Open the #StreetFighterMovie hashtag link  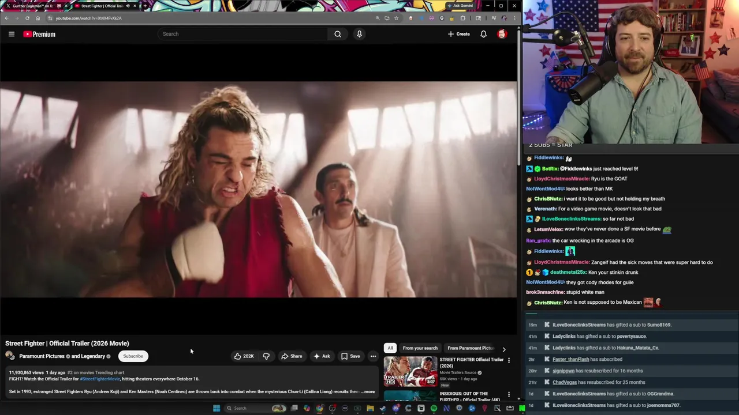[x=100, y=379]
